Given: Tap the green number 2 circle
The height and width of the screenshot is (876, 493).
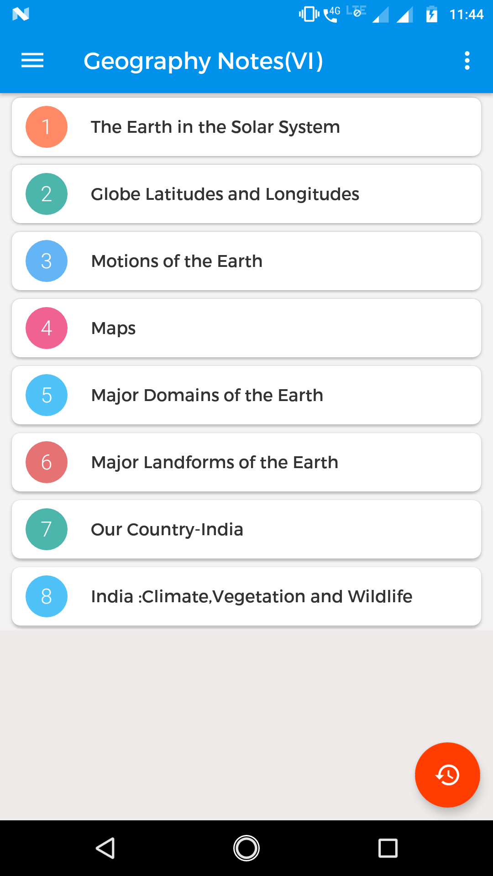Looking at the screenshot, I should coord(47,194).
